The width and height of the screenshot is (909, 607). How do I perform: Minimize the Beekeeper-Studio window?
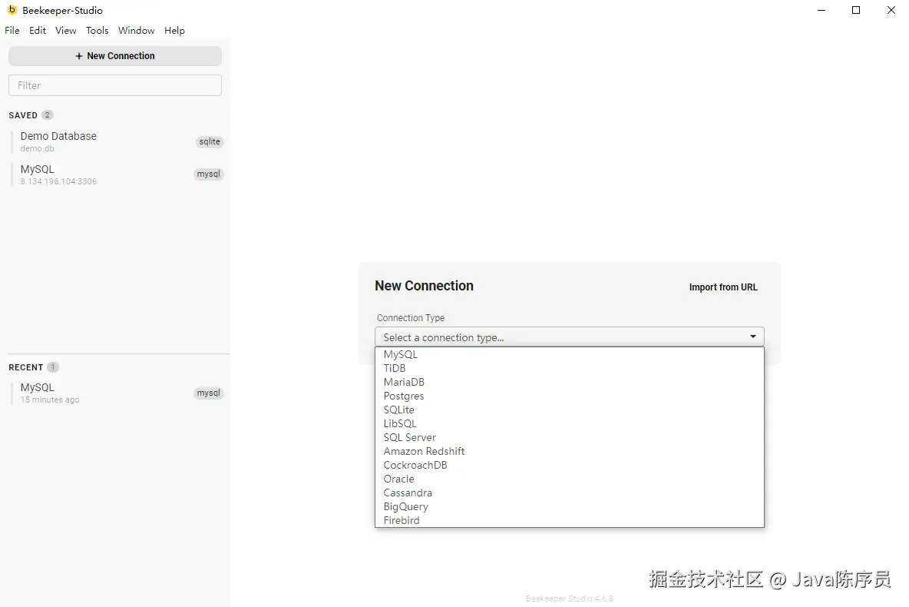(821, 10)
